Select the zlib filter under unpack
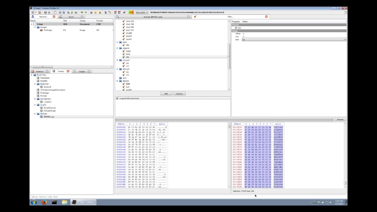 (128, 57)
